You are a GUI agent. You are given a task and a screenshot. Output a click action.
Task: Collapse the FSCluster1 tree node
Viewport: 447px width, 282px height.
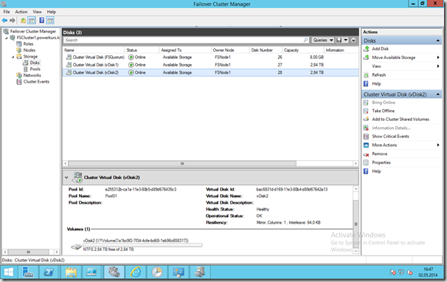7,38
